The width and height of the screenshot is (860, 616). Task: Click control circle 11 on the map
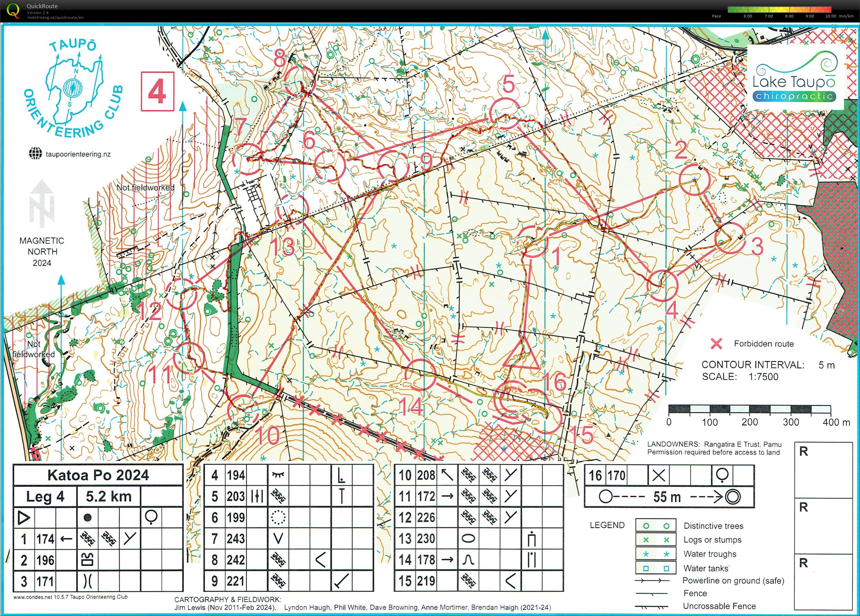pyautogui.click(x=189, y=358)
